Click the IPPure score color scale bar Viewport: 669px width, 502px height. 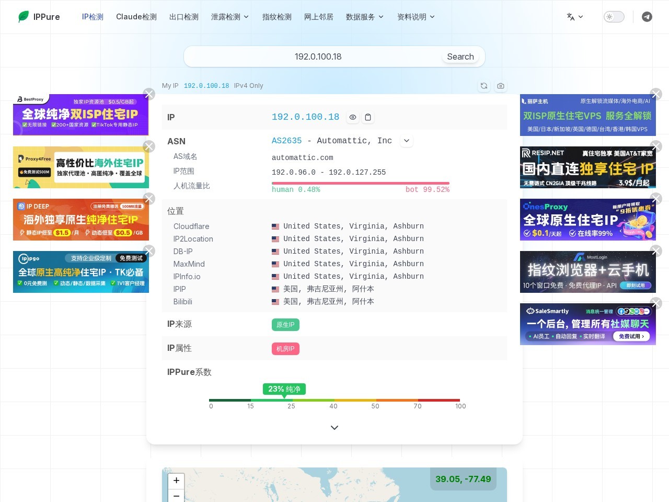[334, 400]
